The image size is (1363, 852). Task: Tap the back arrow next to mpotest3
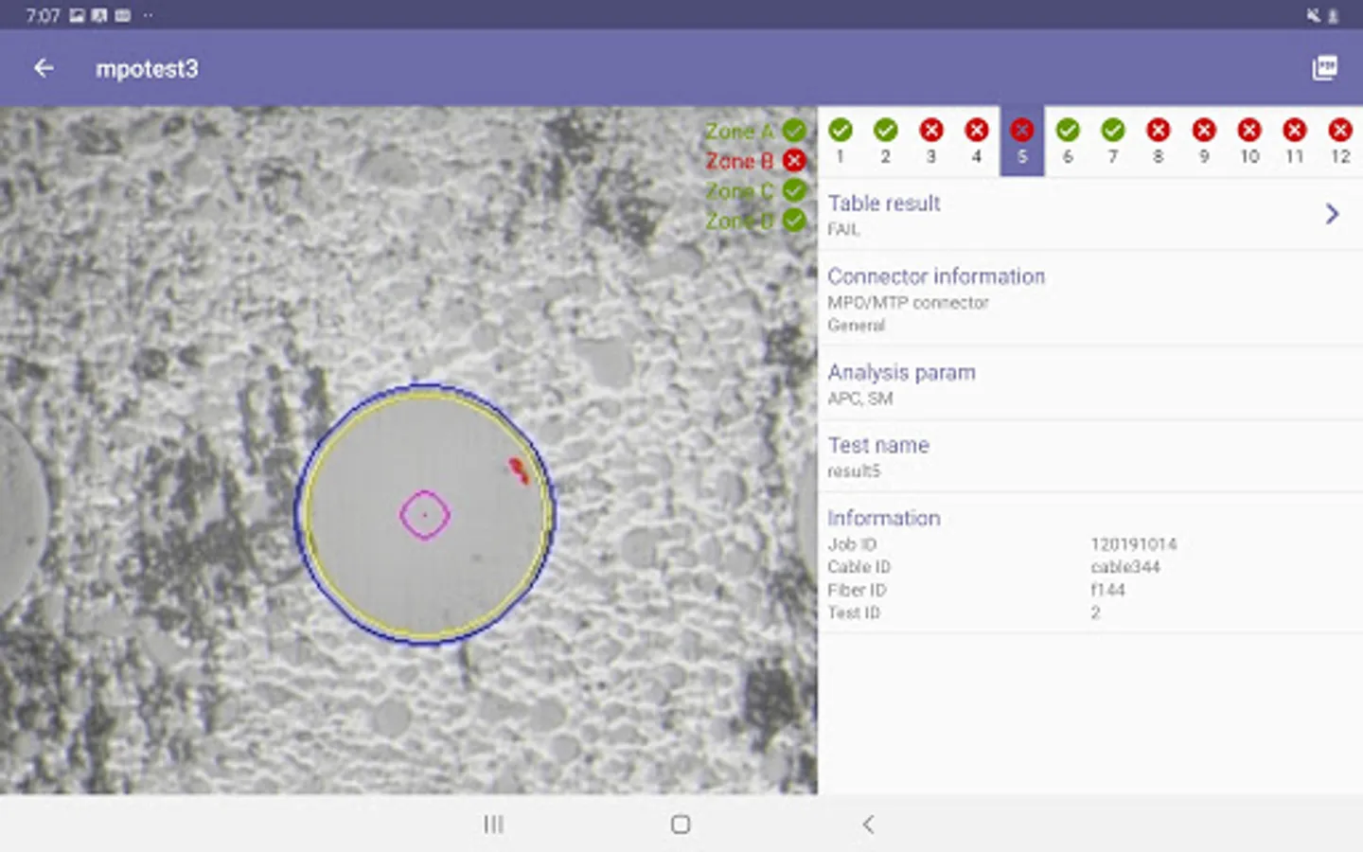coord(44,68)
